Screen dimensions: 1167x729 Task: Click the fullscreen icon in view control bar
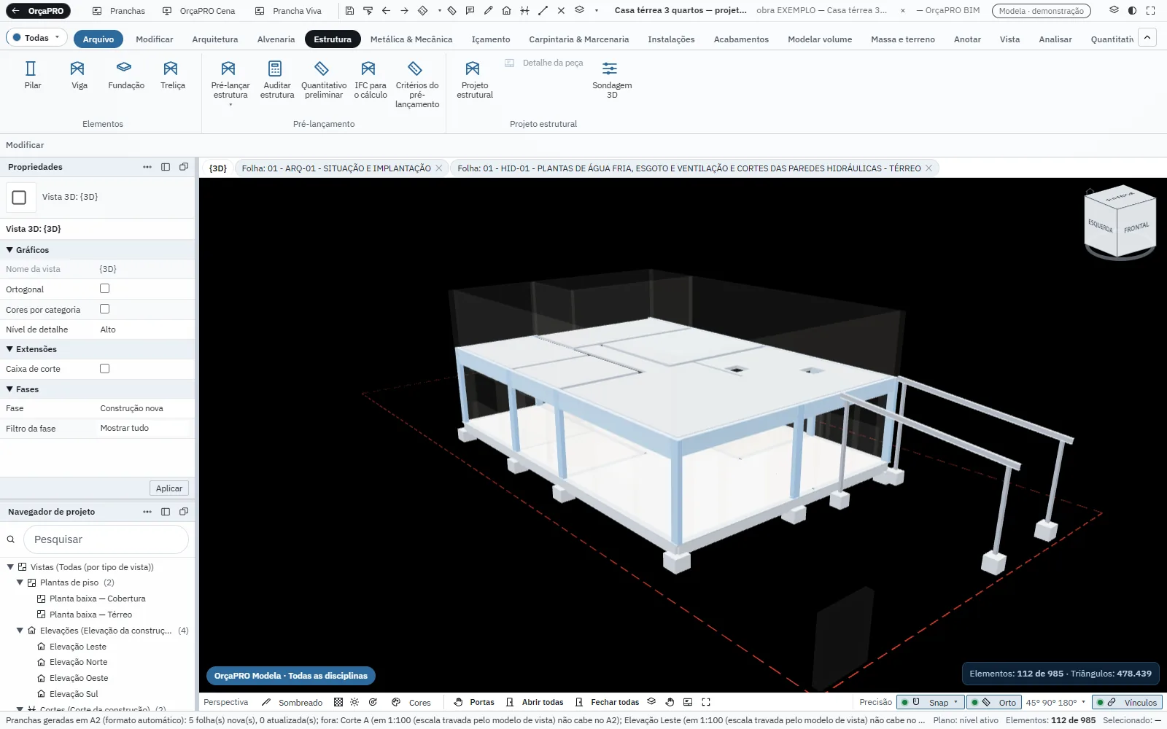point(706,702)
